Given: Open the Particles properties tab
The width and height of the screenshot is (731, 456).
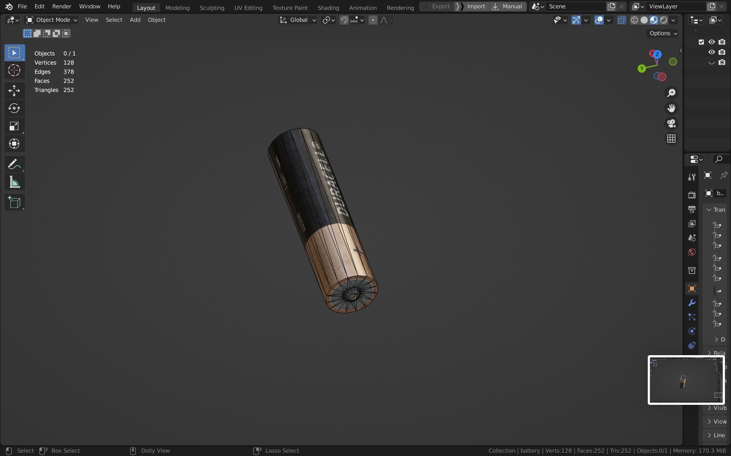Looking at the screenshot, I should click(692, 317).
